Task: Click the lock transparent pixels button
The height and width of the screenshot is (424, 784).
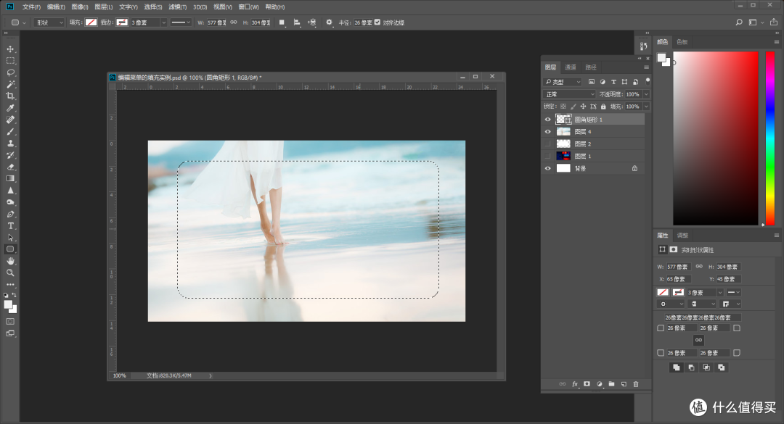Action: tap(563, 107)
